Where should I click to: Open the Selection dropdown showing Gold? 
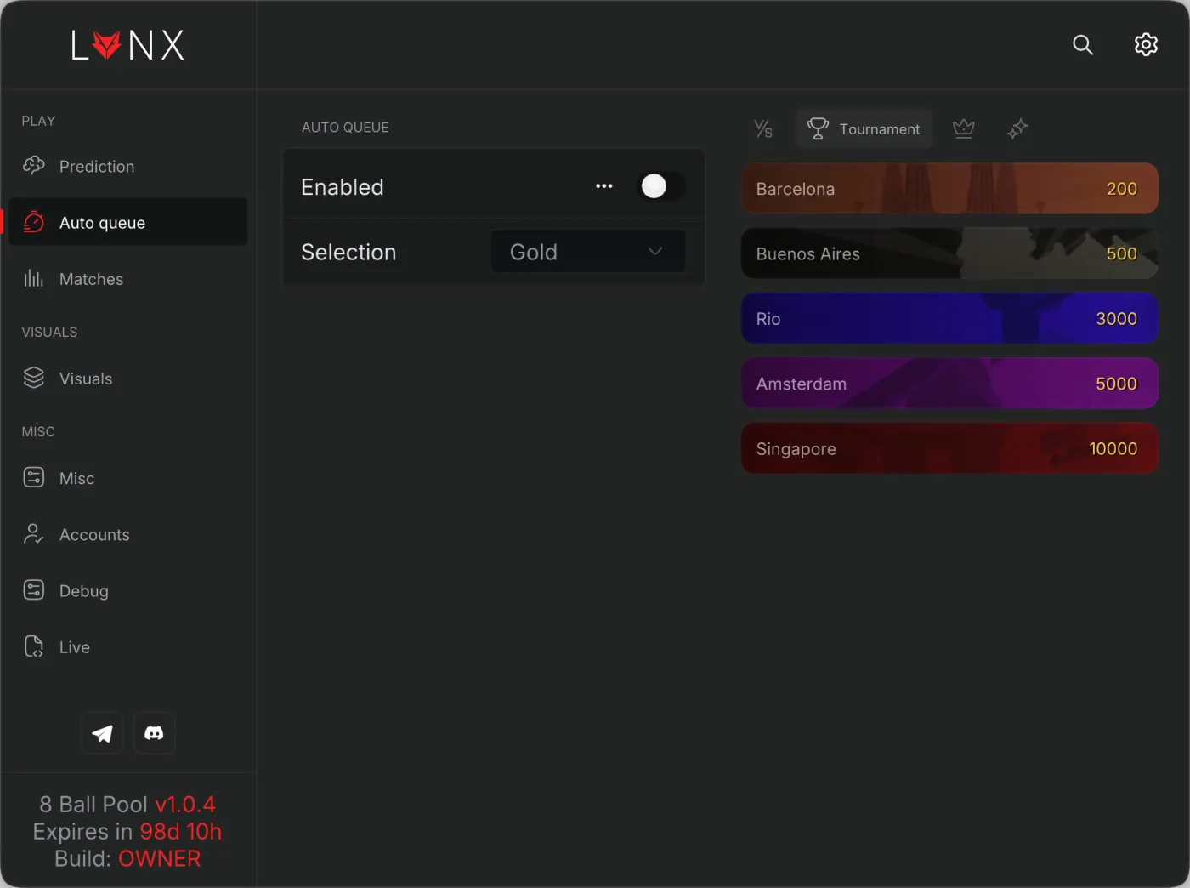click(x=588, y=252)
